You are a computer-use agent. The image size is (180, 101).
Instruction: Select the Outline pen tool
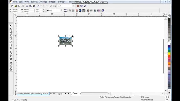tap(11, 66)
